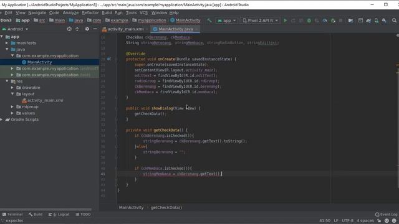Click getCheckData() in editor breadcrumb

(166, 207)
